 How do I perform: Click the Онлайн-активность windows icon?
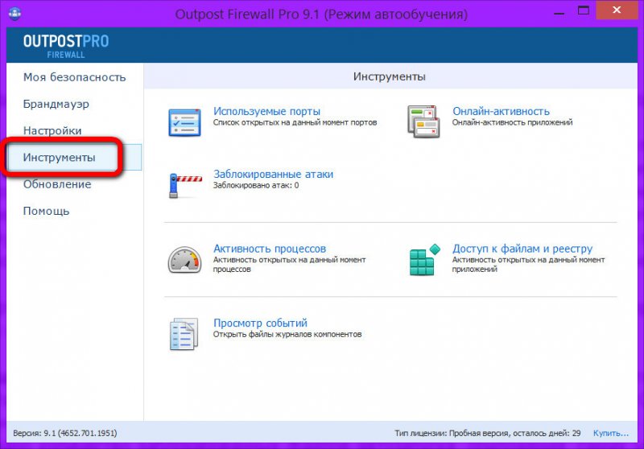tap(423, 122)
